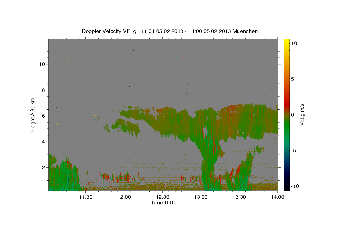The height and width of the screenshot is (229, 344).
Task: Click the colorbar label -10
Action: (x=295, y=186)
